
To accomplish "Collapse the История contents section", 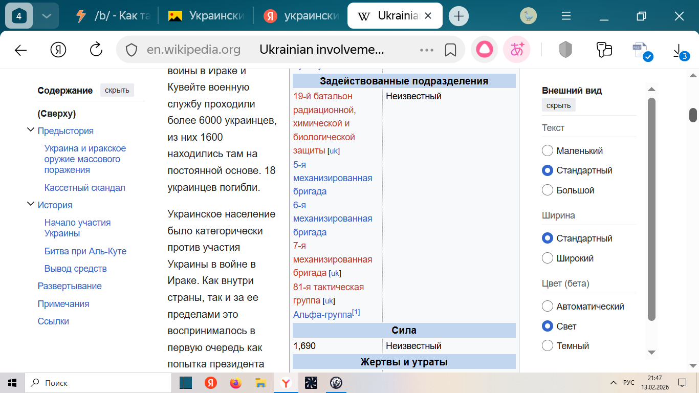I will (x=30, y=205).
